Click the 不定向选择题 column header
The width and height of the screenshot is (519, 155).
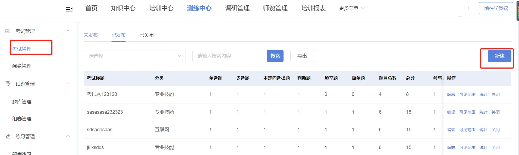click(x=277, y=78)
